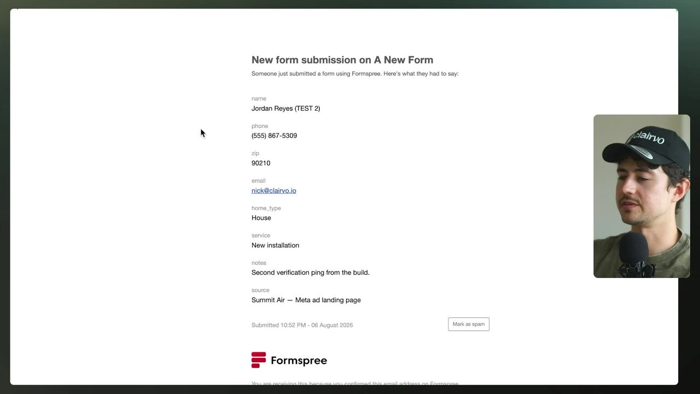Select the heading "New form submission on A New Form"
The image size is (700, 394).
point(342,60)
